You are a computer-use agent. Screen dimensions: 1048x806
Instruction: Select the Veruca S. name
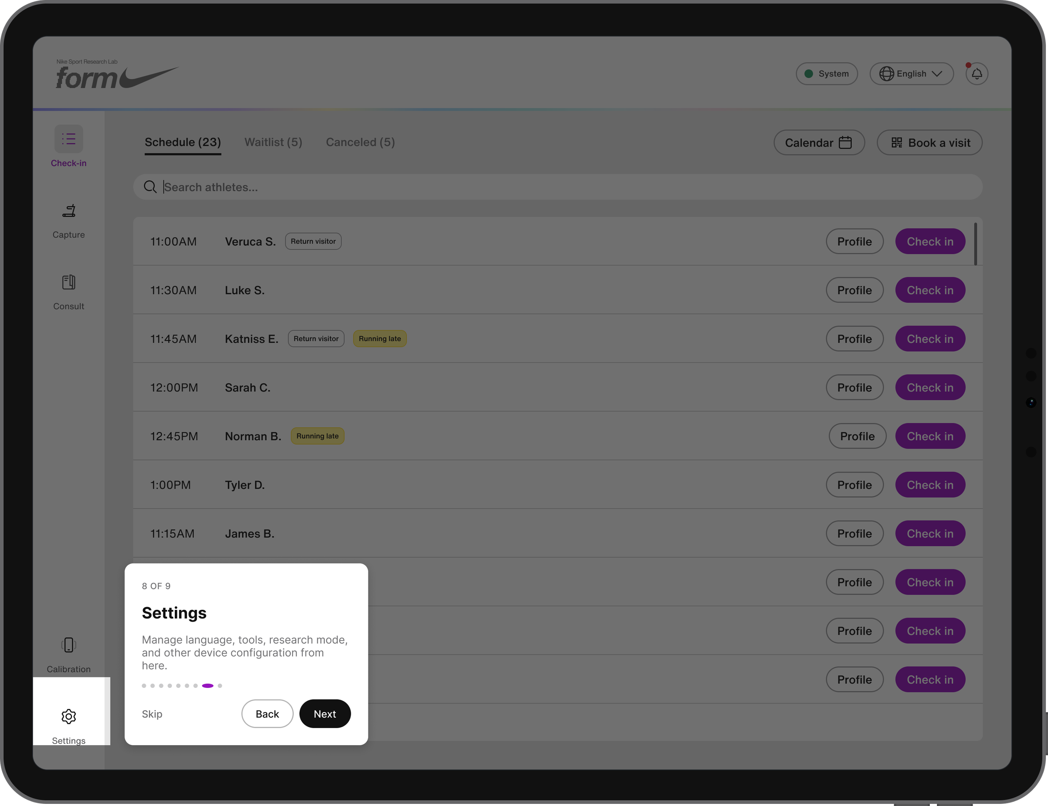[250, 242]
